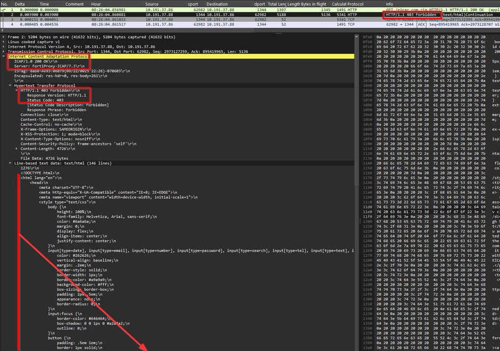Viewport: 500px width, 351px height.
Task: Select the background-color: #fff line
Action: [x=85, y=285]
